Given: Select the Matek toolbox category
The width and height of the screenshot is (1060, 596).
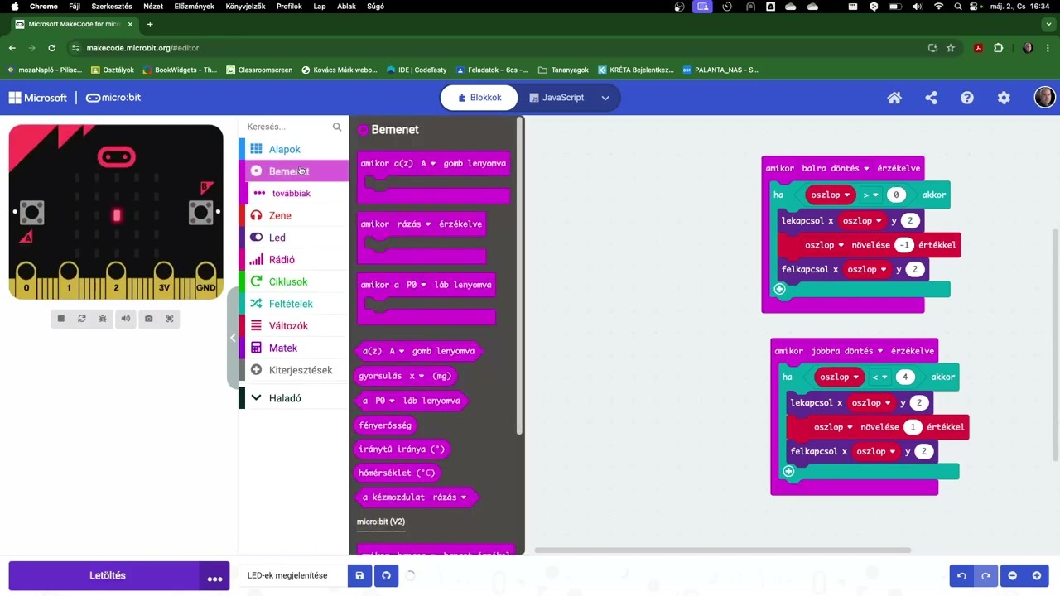Looking at the screenshot, I should point(294,348).
